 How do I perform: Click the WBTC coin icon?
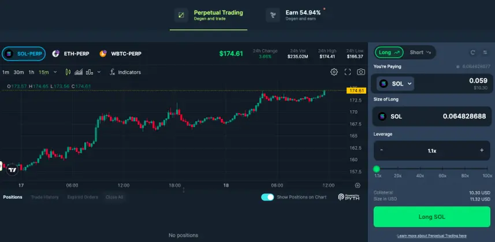(103, 54)
